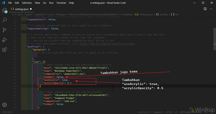The width and height of the screenshot is (216, 114).
Task: Click the "copyOnSelect" key text
Action: (36, 19)
